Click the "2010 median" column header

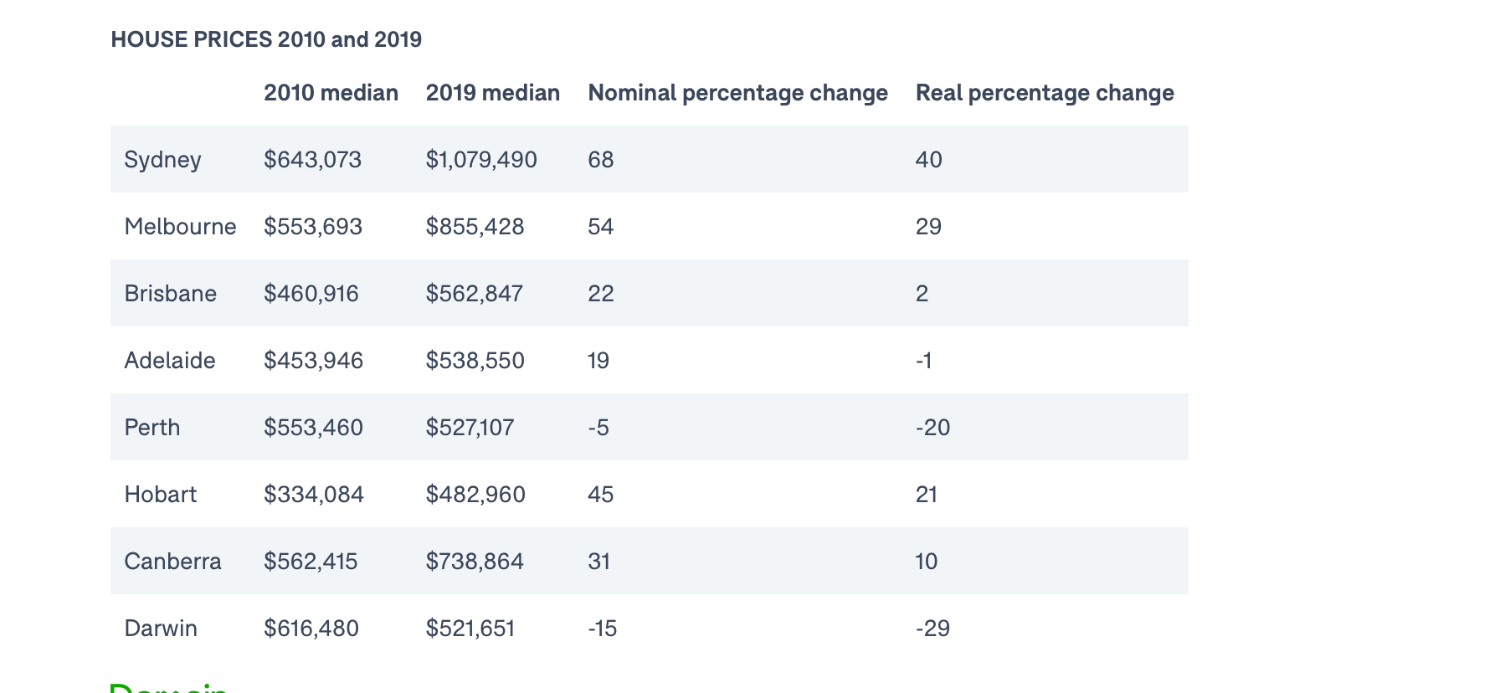pyautogui.click(x=331, y=92)
